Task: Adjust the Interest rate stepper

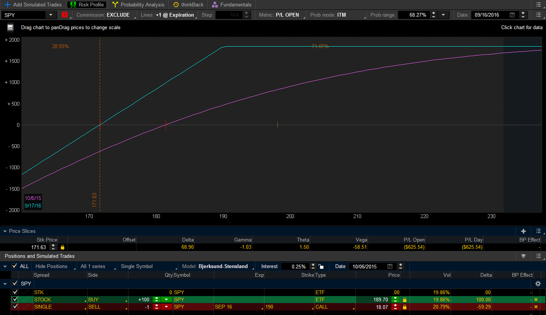Action: coord(313,266)
